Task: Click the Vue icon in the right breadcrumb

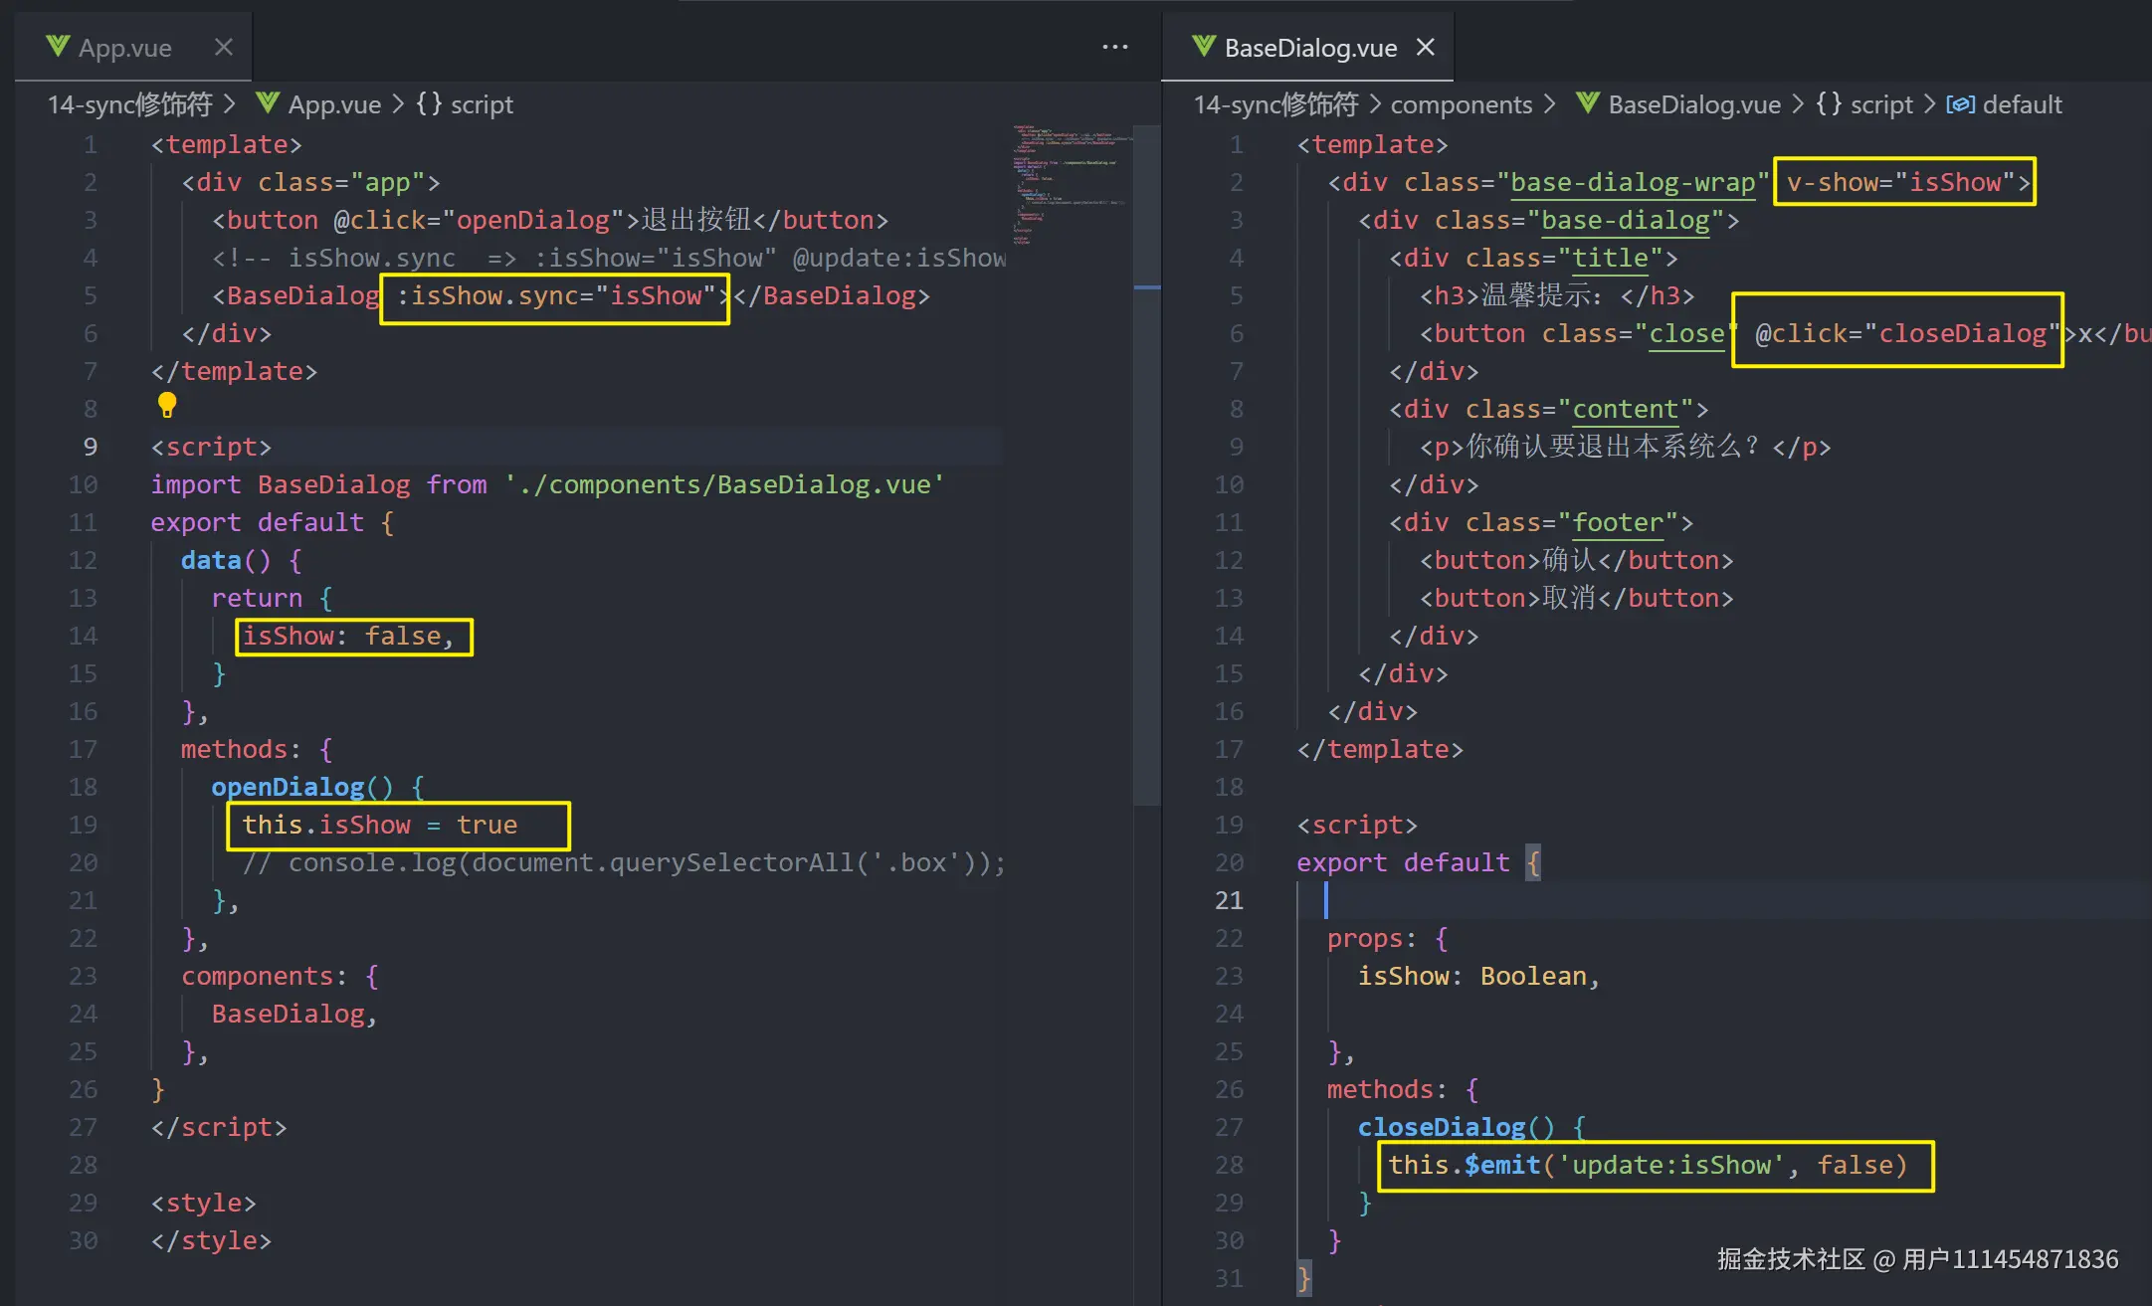Action: (x=1588, y=103)
